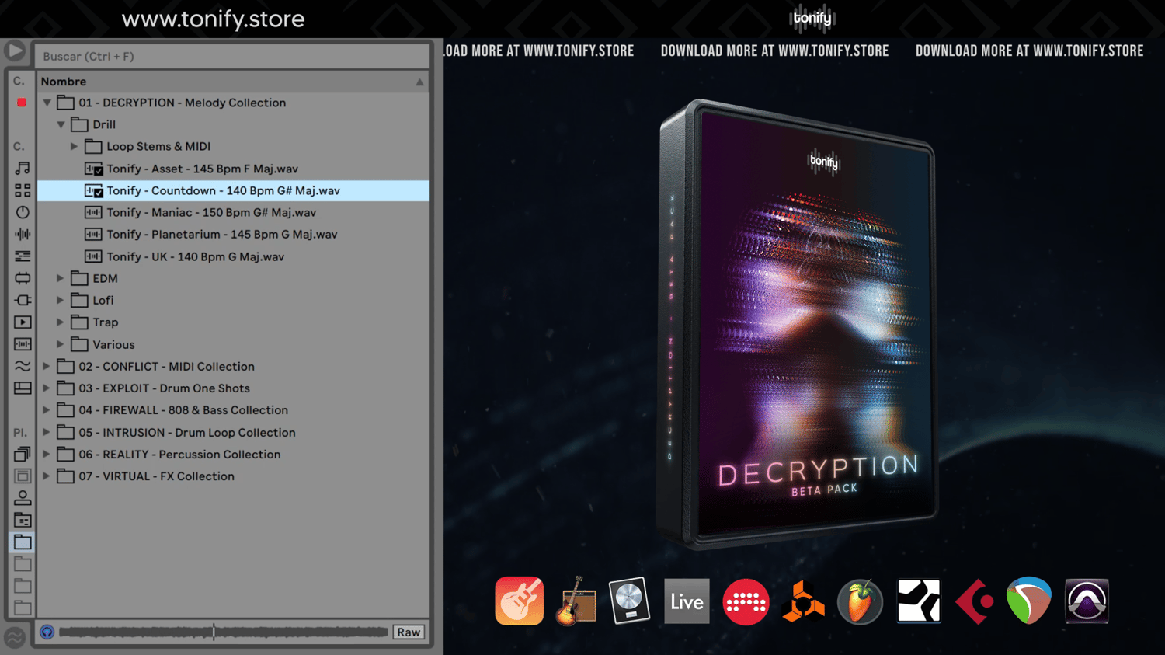1165x655 pixels.
Task: Click the GarageBand white guitar icon
Action: click(520, 601)
